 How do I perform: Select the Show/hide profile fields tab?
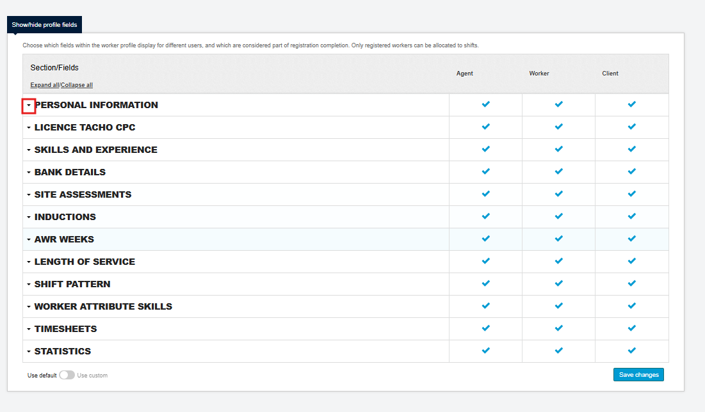point(44,25)
